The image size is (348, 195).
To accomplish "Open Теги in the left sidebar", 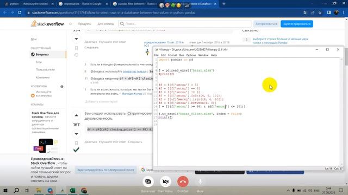I will [x=39, y=62].
